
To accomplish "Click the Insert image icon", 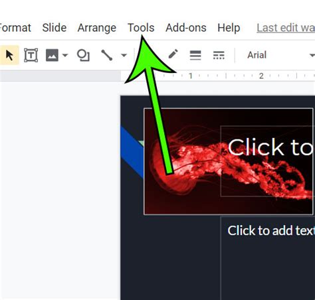I will 52,55.
